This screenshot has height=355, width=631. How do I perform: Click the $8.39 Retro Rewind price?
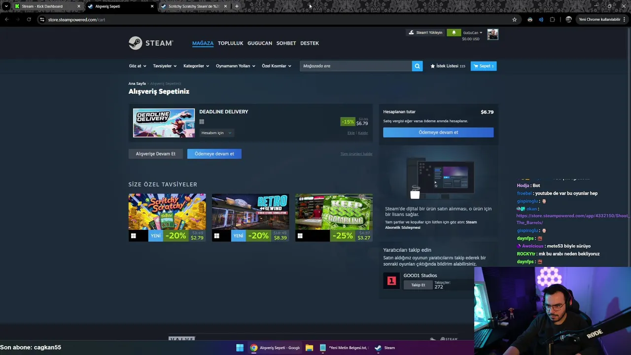(x=280, y=238)
